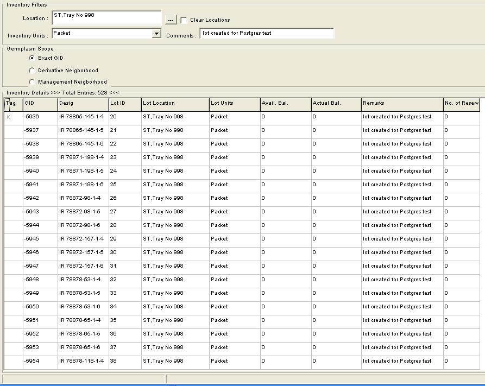The height and width of the screenshot is (386, 485).
Task: Select GID cell -5937
Action: [x=41, y=132]
